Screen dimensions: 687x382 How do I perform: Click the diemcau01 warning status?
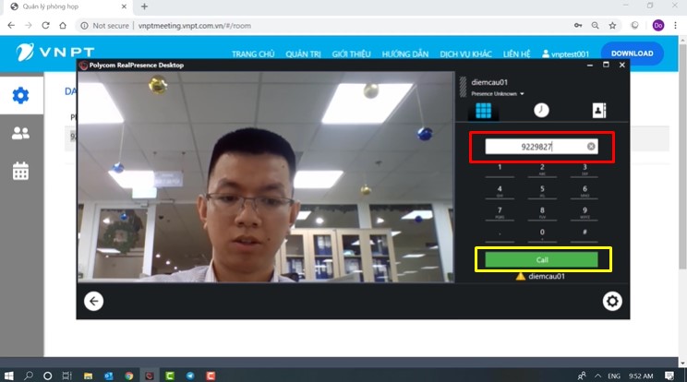tap(541, 276)
